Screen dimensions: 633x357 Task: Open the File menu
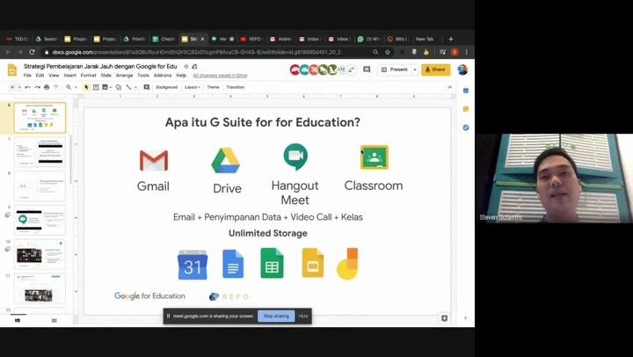tap(27, 76)
